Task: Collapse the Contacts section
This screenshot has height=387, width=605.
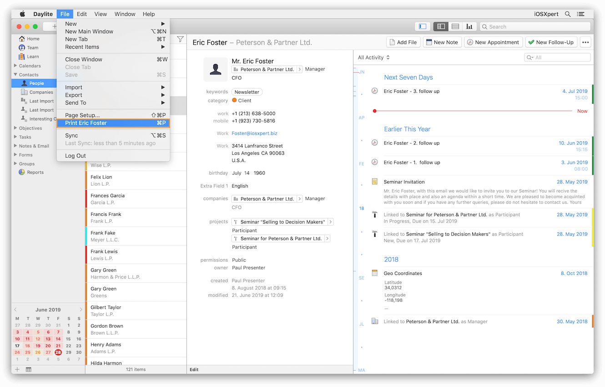Action: [x=16, y=74]
